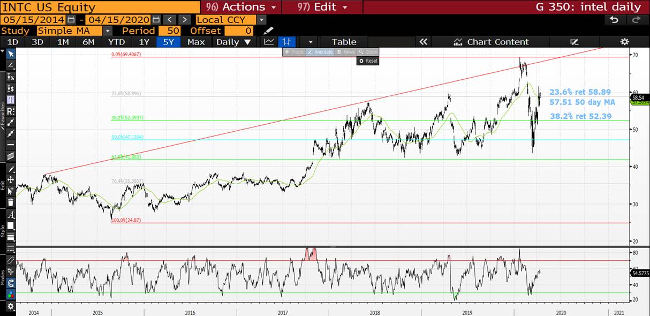Image resolution: width=650 pixels, height=316 pixels.
Task: Open the end date calendar picker icon
Action: coord(156,19)
